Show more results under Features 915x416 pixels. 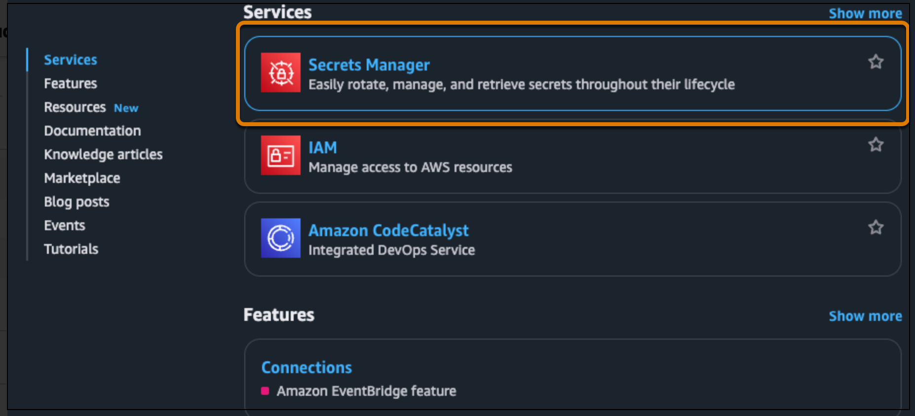click(x=865, y=316)
